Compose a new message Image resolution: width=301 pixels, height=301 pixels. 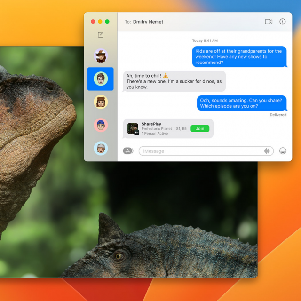pyautogui.click(x=101, y=35)
